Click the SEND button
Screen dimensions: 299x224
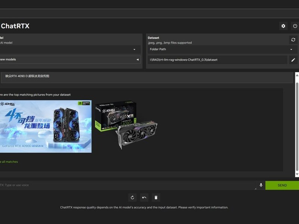[x=282, y=185]
